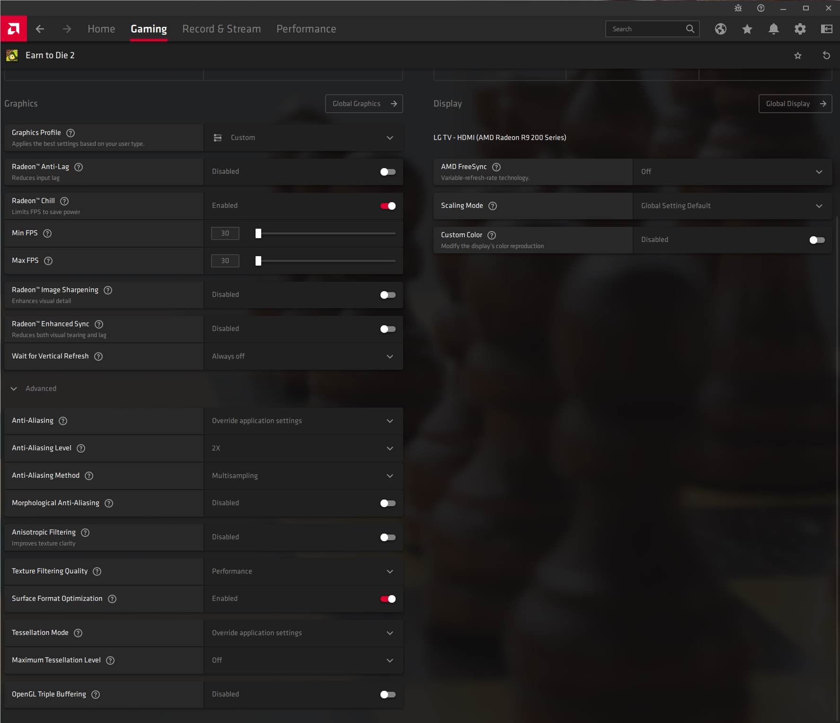Show help for Radeon Anti-Lag

[x=79, y=167]
